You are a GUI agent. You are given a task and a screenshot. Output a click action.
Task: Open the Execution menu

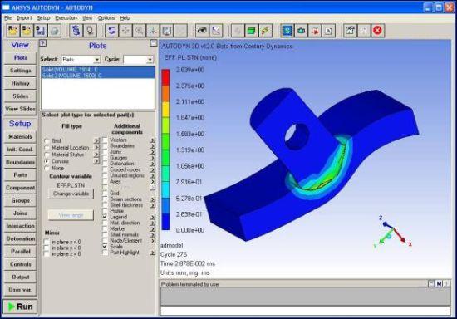[x=66, y=17]
